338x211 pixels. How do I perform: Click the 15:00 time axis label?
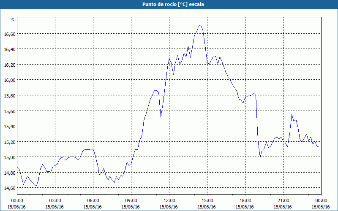tap(207, 201)
